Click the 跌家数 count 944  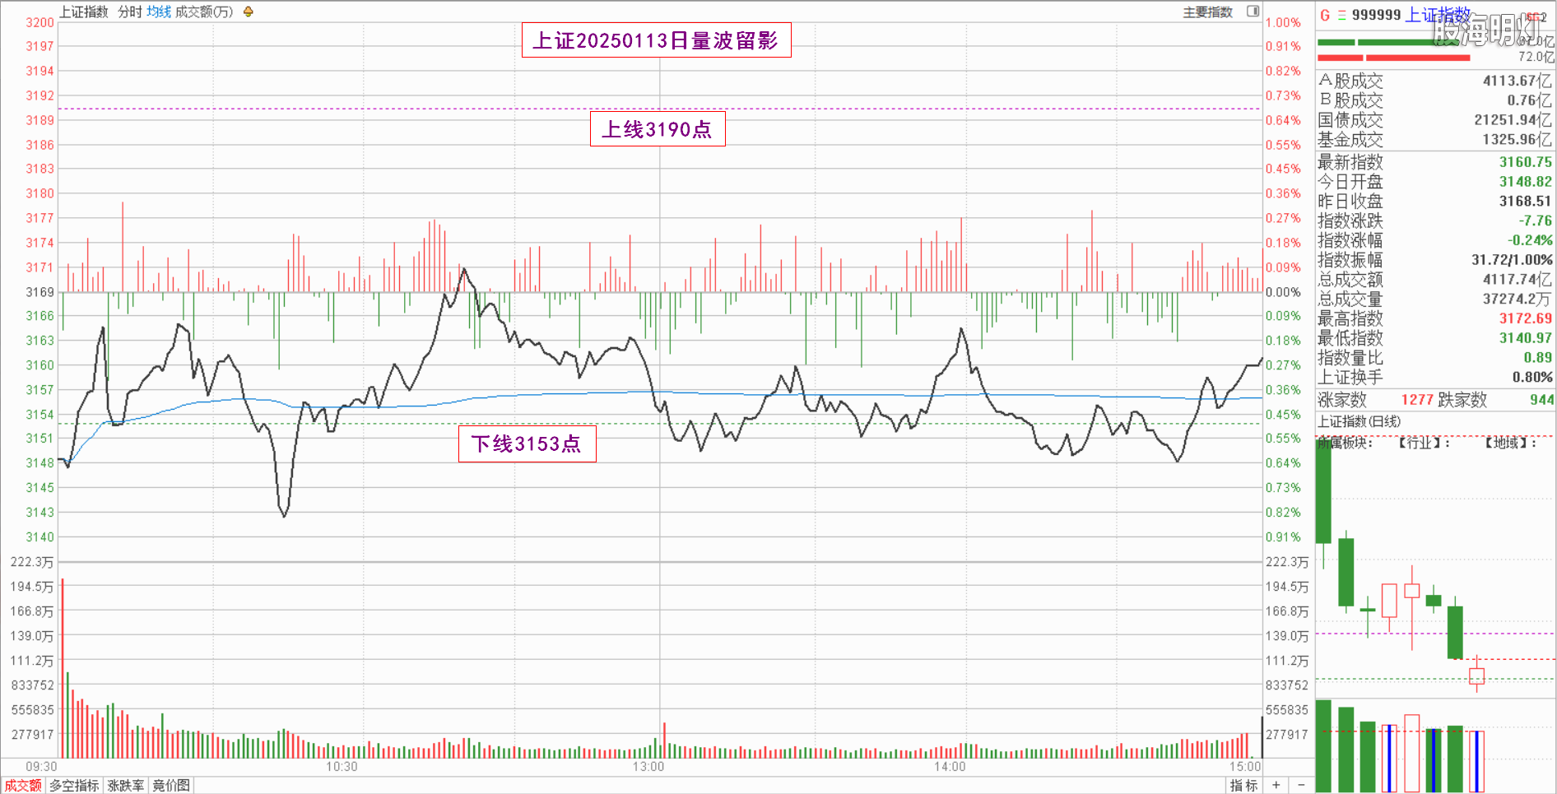click(x=1541, y=400)
